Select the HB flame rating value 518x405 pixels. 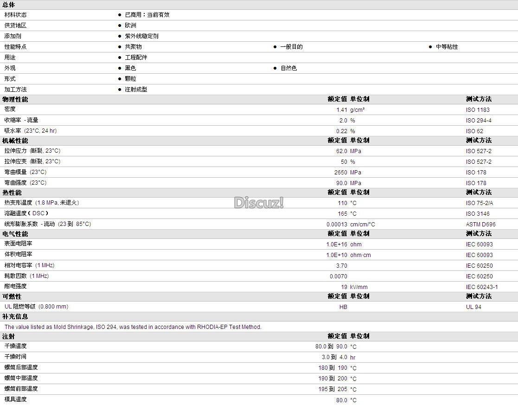[343, 307]
